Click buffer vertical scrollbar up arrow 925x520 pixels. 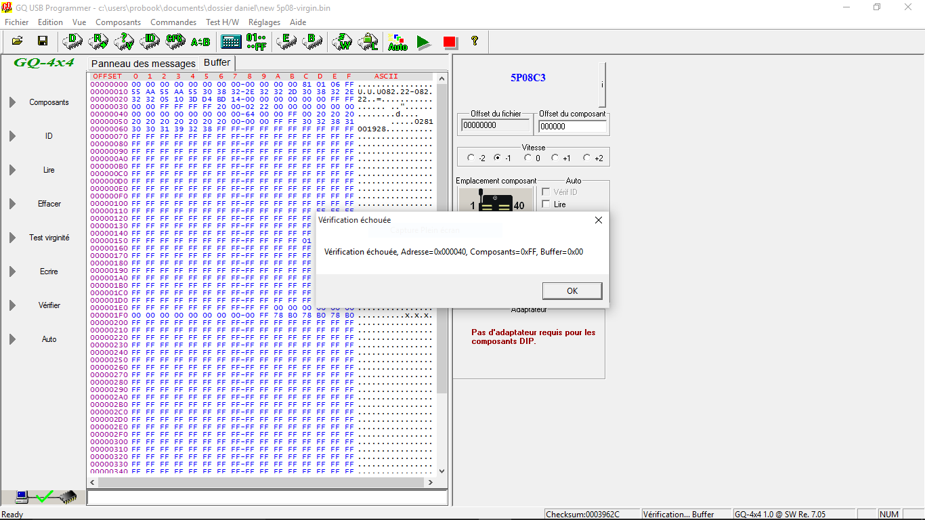tap(442, 77)
